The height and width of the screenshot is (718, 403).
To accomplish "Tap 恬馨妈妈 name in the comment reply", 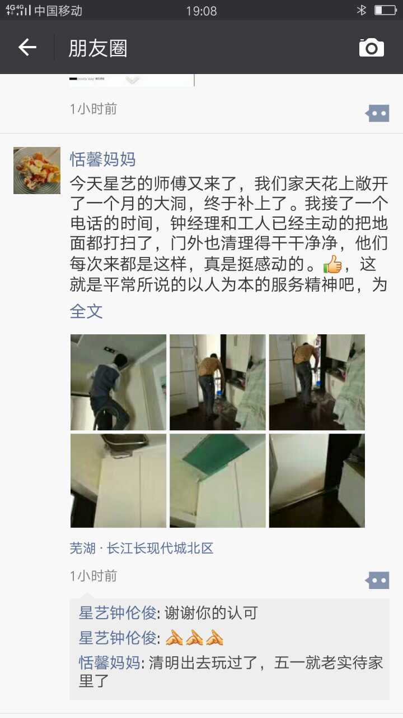I will tap(109, 662).
